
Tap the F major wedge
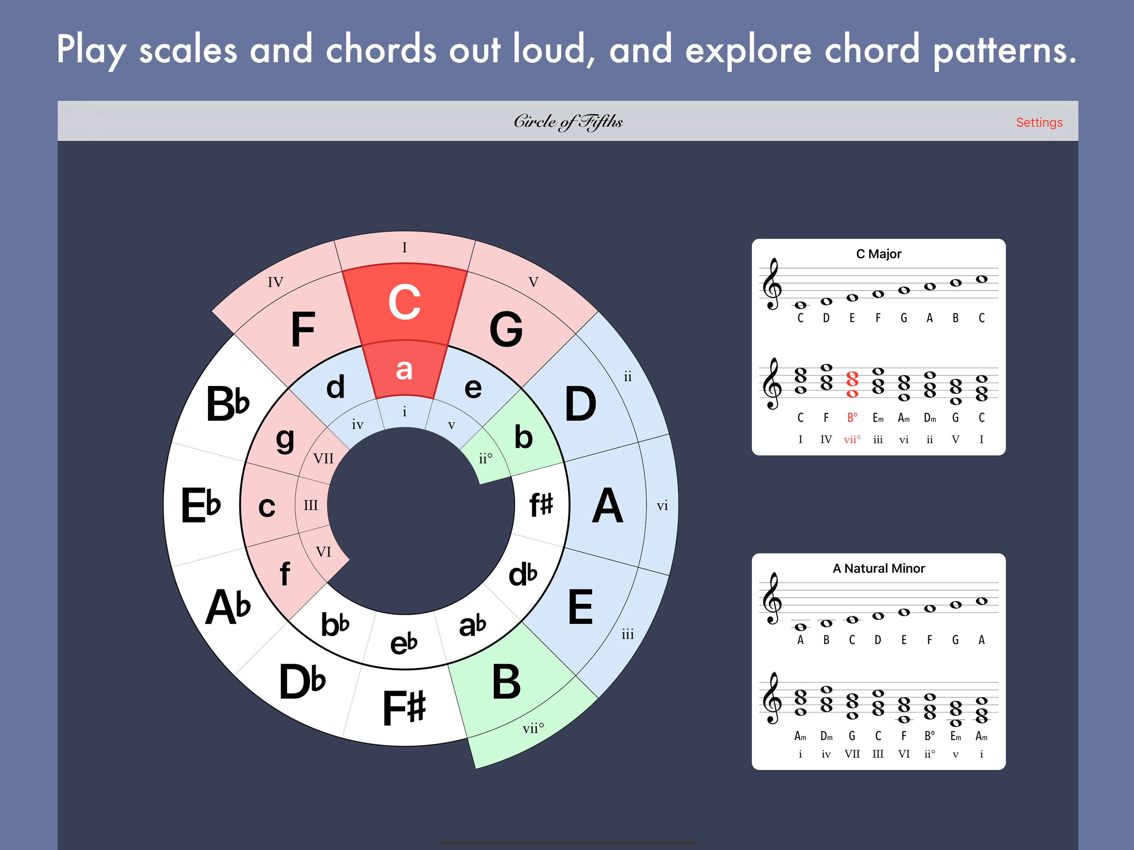point(303,328)
